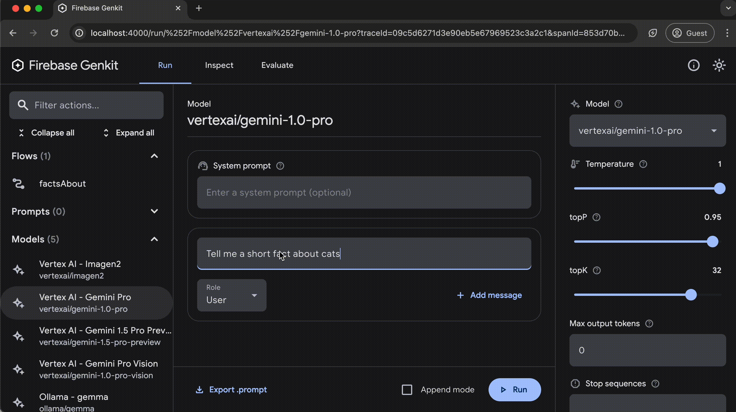
Task: Collapse the Flows section
Action: pos(155,156)
